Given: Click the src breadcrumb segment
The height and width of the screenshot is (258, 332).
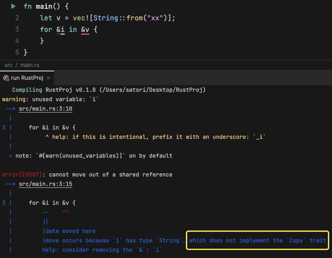Looking at the screenshot, I should [x=9, y=65].
